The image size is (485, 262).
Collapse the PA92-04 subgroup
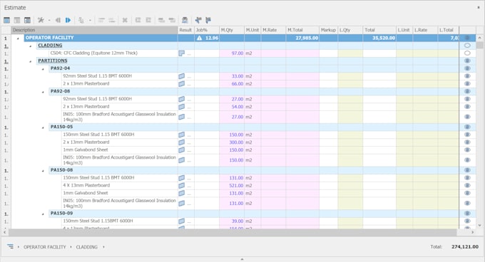point(43,69)
